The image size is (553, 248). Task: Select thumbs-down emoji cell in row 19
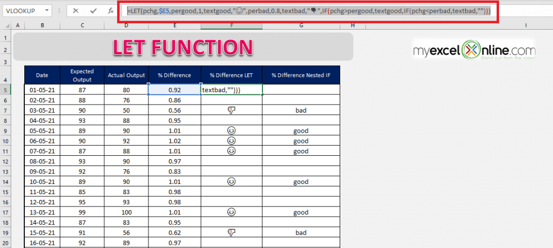point(231,232)
